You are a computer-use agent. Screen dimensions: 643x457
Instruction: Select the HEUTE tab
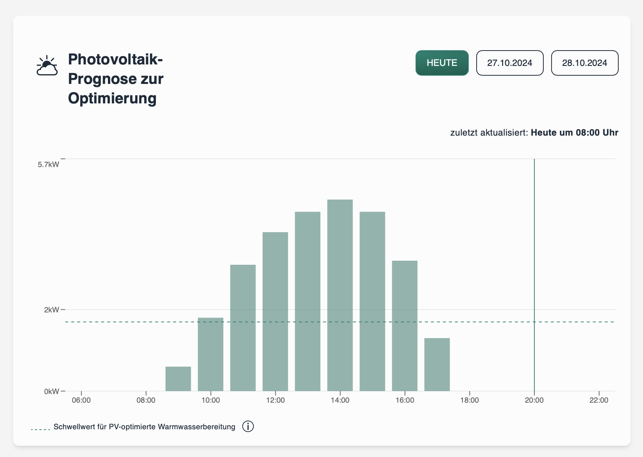point(442,63)
